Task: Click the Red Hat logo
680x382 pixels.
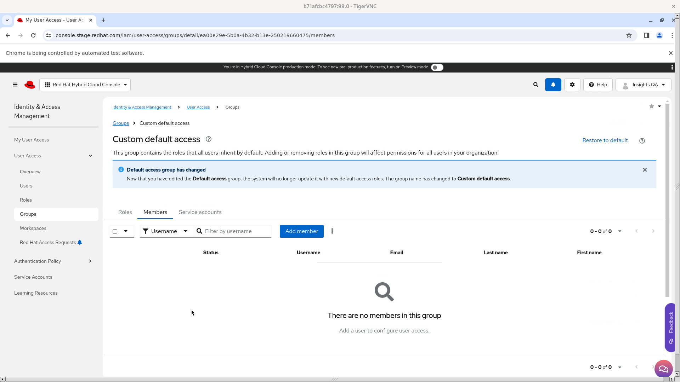Action: (30, 85)
